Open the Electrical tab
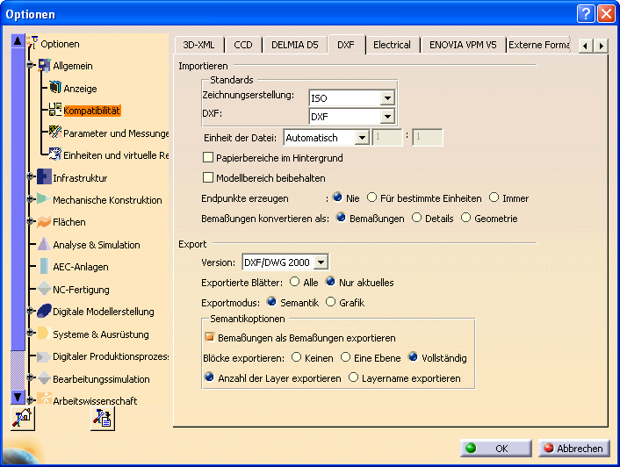The width and height of the screenshot is (620, 467). pyautogui.click(x=392, y=45)
